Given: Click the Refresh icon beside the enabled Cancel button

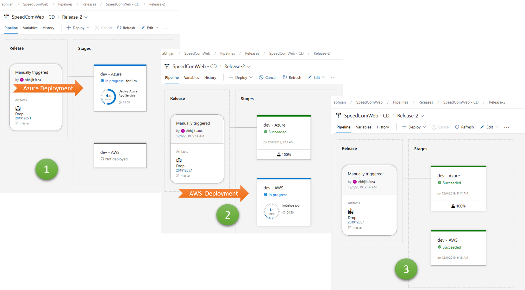Looking at the screenshot, I should tap(285, 77).
